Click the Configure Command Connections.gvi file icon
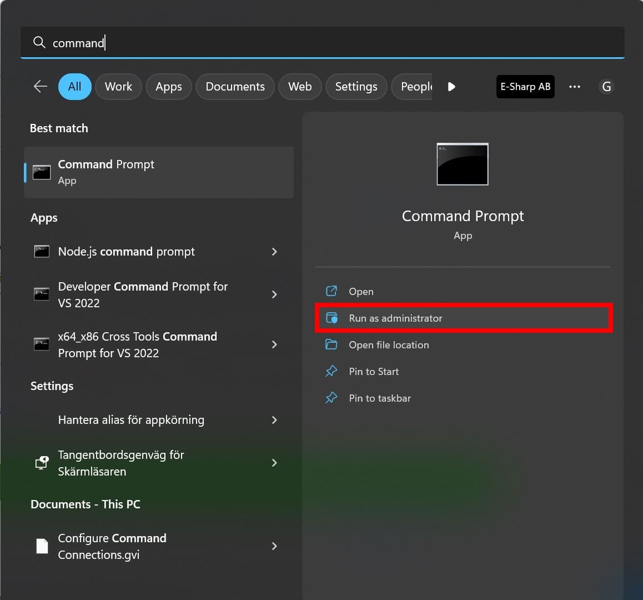The image size is (643, 600). 42,546
